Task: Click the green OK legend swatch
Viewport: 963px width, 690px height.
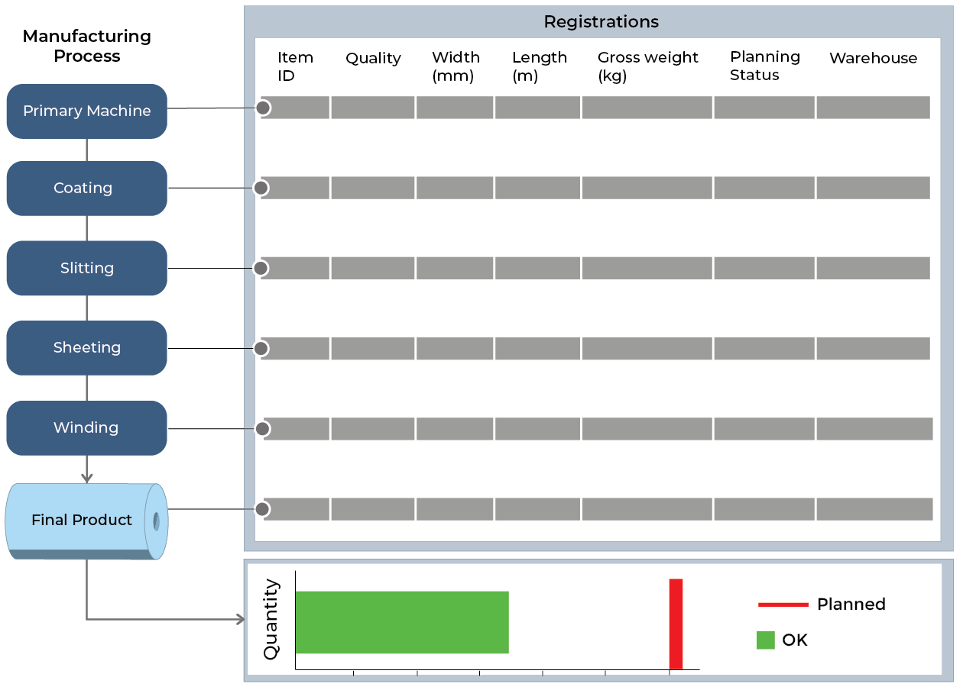Action: [x=765, y=640]
